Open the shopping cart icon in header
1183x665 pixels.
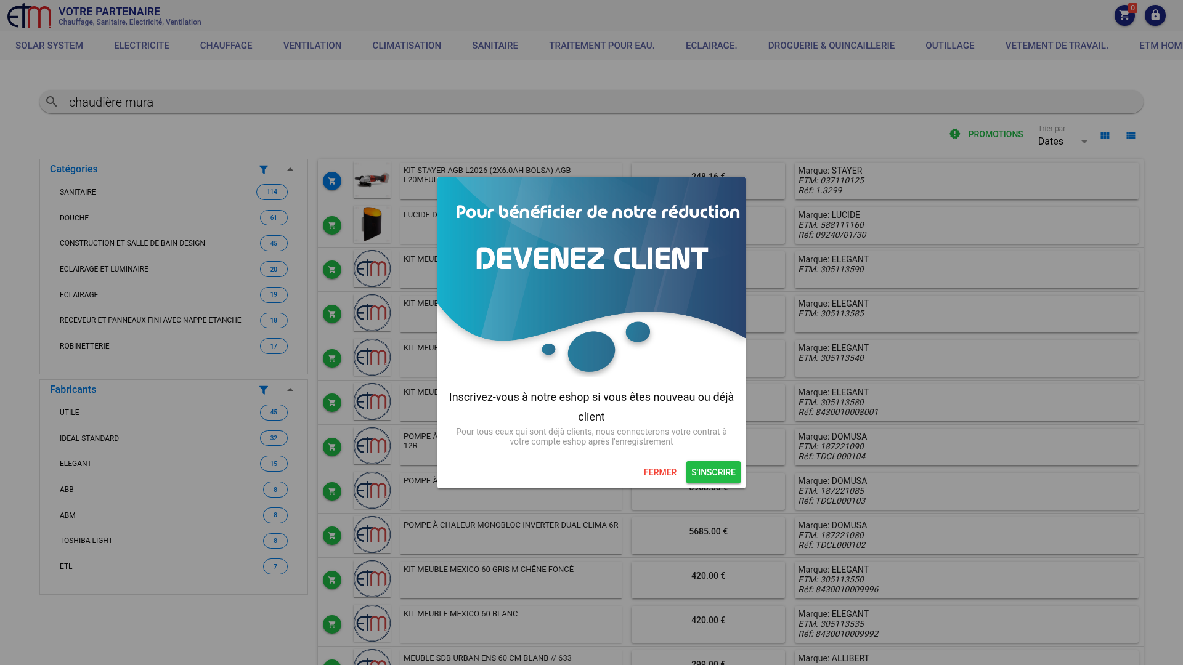click(x=1124, y=15)
